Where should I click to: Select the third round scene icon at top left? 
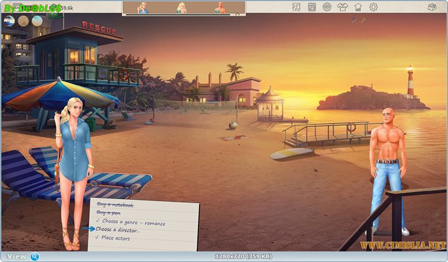pos(37,21)
